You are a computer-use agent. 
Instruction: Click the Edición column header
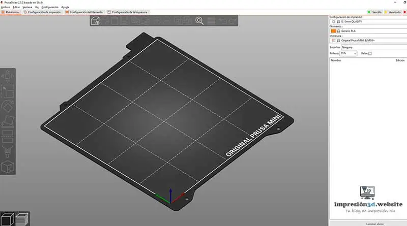pyautogui.click(x=400, y=60)
